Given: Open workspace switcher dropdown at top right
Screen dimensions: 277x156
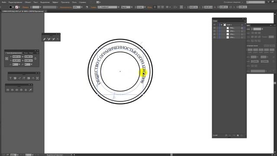Looking at the screenshot, I should pyautogui.click(x=233, y=2).
